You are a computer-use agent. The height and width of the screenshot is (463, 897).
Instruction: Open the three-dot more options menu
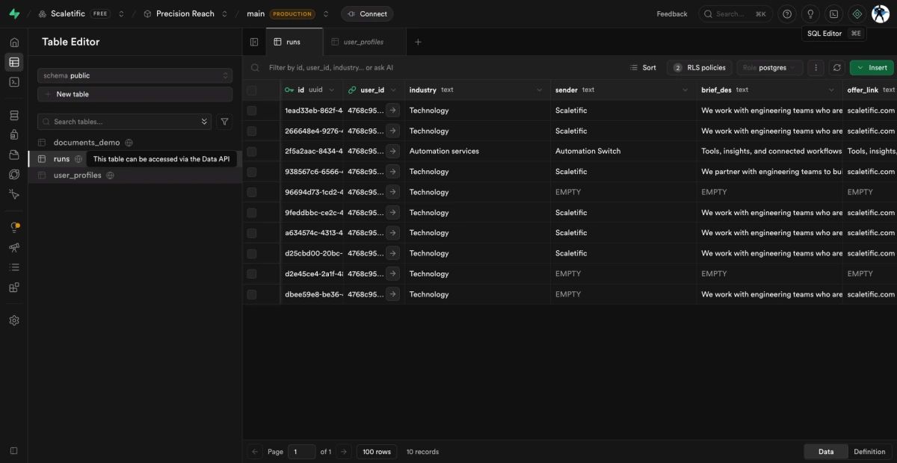[816, 67]
